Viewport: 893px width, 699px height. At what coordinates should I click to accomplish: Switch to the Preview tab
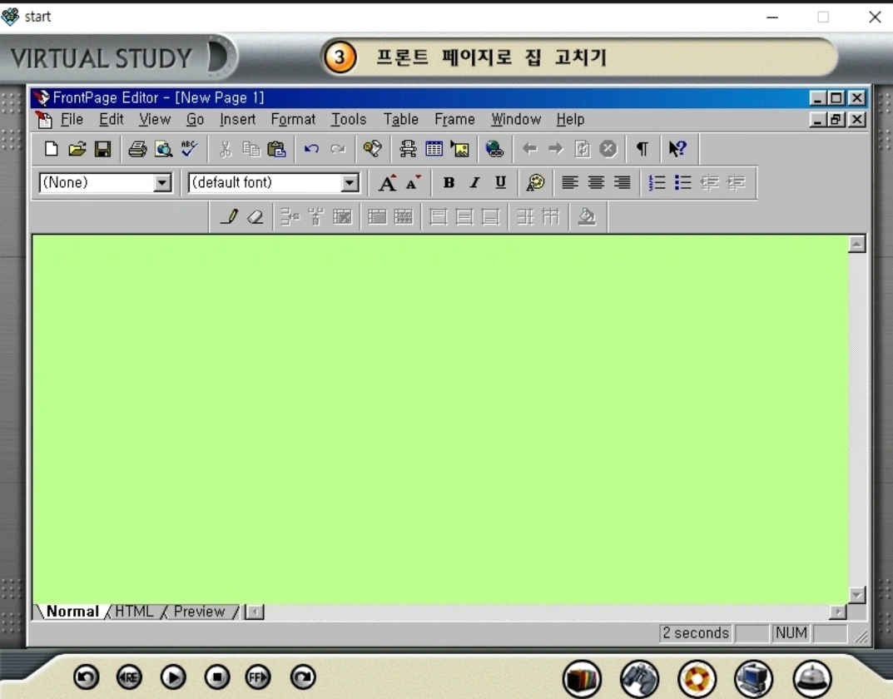click(199, 612)
